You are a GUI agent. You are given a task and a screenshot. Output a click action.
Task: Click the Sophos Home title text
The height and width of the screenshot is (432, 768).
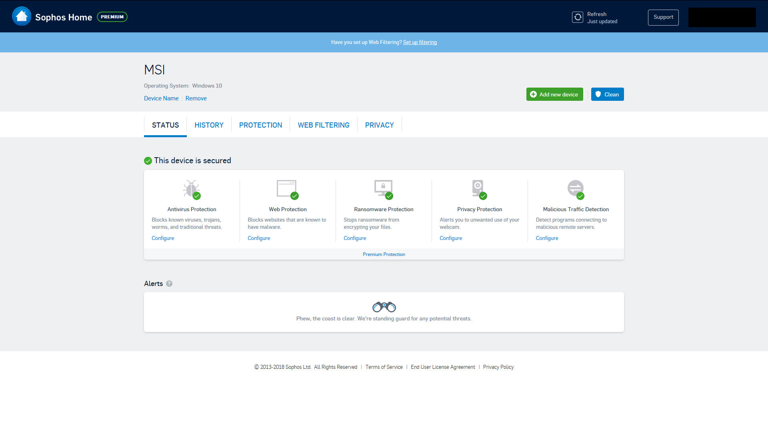(64, 17)
